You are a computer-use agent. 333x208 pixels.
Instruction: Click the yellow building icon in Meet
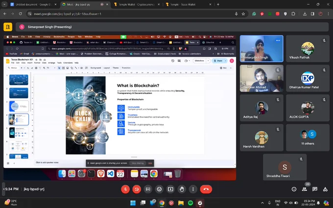[8, 27]
